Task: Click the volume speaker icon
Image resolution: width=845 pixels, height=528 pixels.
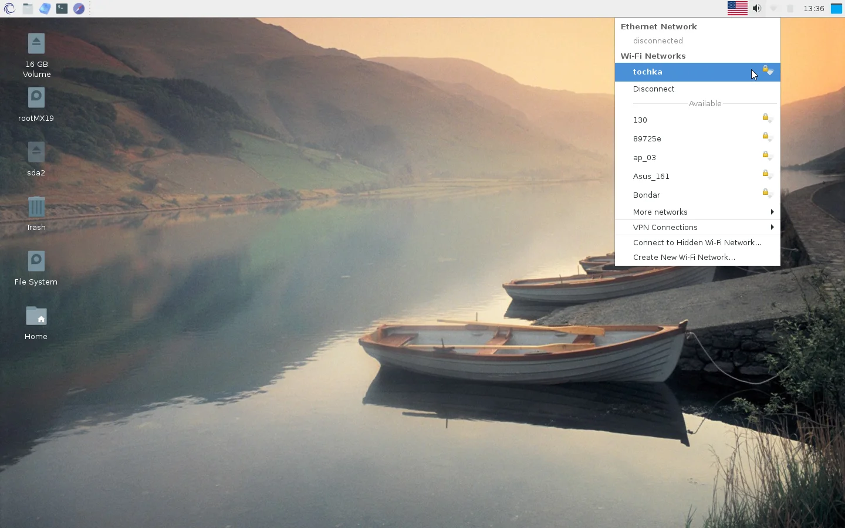Action: (x=757, y=8)
